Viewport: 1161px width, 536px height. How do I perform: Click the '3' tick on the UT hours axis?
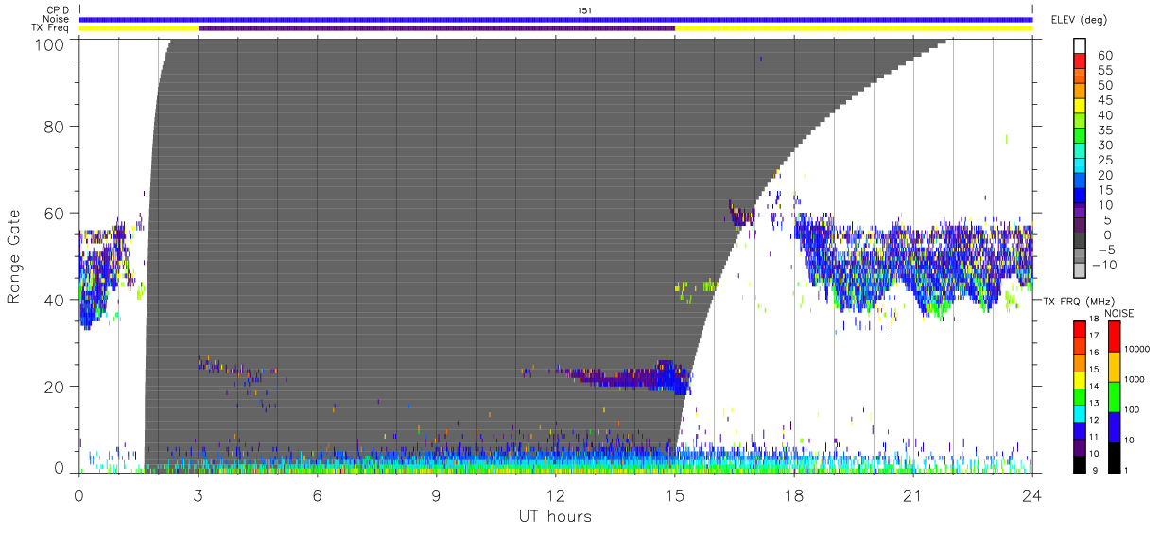point(198,494)
